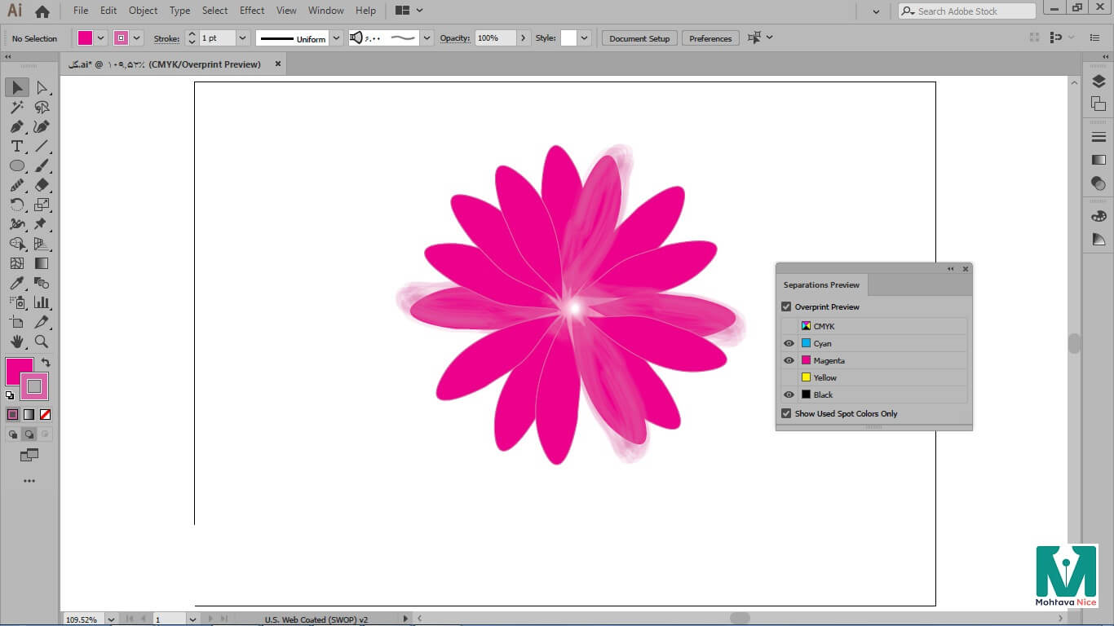
Task: Open the Effect menu
Action: [x=252, y=11]
